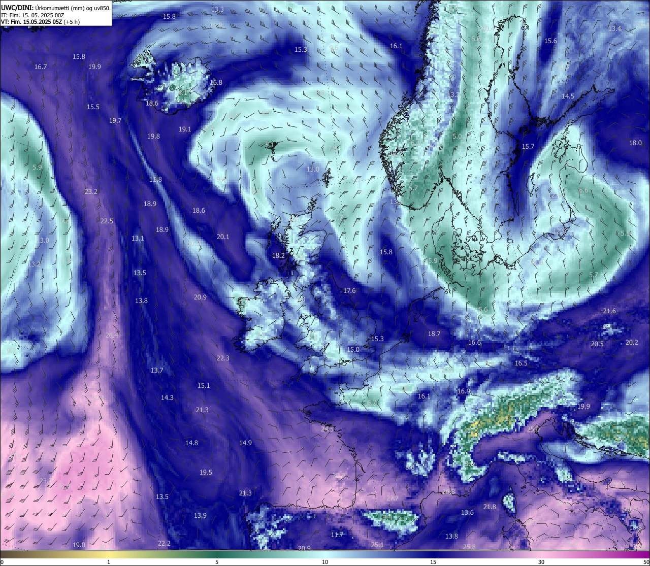Click the 18.2 value near Scotland
650x566 pixels.
(x=278, y=256)
